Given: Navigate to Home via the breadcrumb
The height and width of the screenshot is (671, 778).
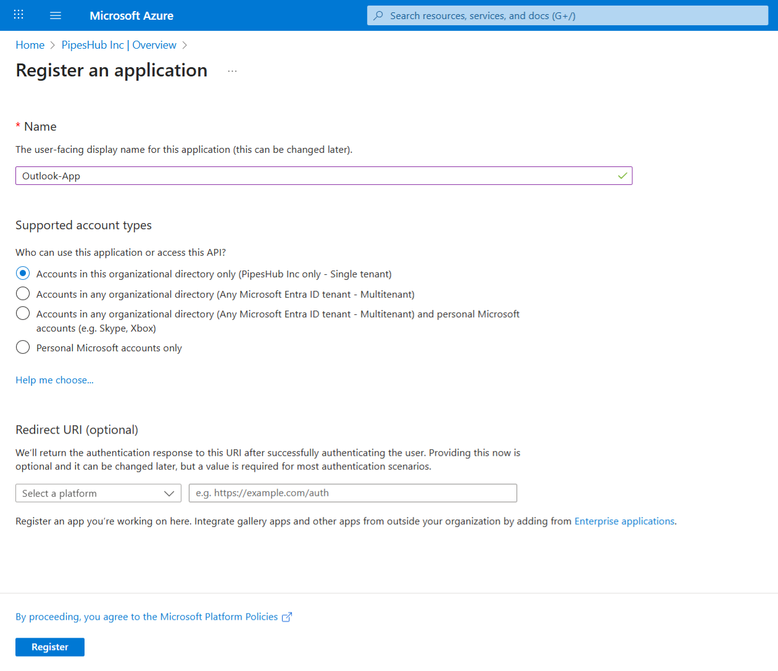Looking at the screenshot, I should click(30, 44).
